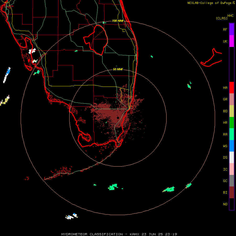Click the dark green HR swatch

point(232,123)
